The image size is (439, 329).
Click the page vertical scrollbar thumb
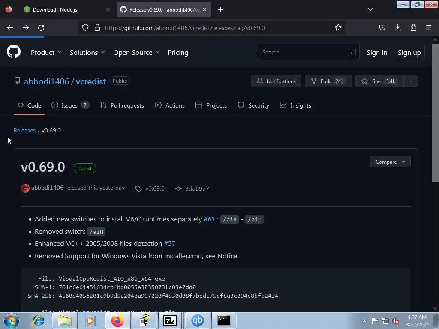(435, 112)
